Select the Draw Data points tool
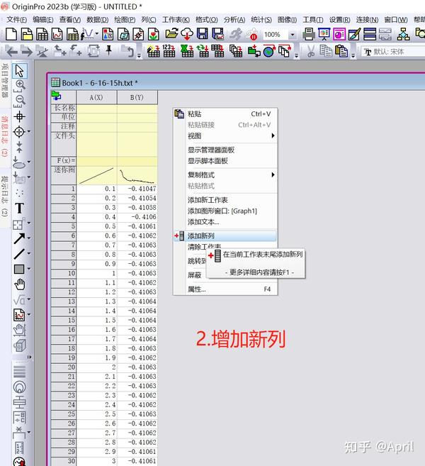 click(x=19, y=193)
